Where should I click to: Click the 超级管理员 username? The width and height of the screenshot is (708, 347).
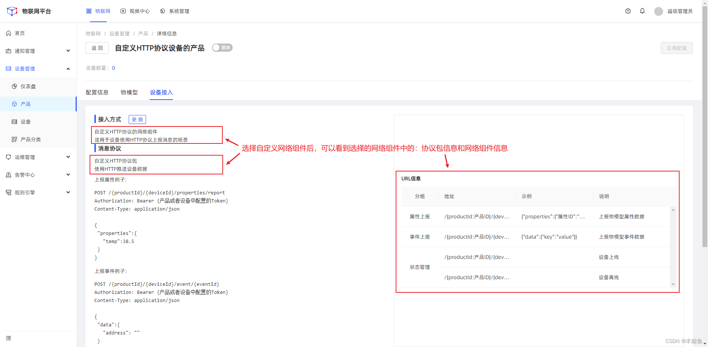click(x=680, y=11)
